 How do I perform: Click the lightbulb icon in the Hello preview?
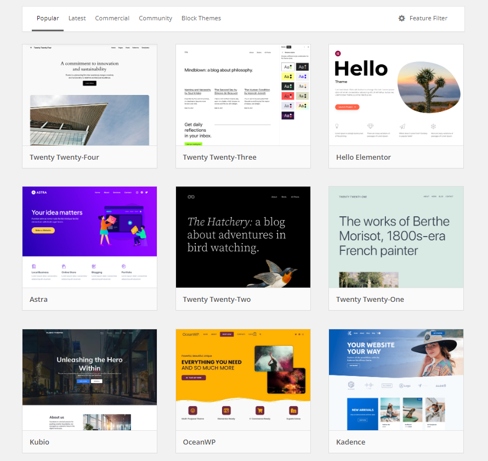[337, 126]
